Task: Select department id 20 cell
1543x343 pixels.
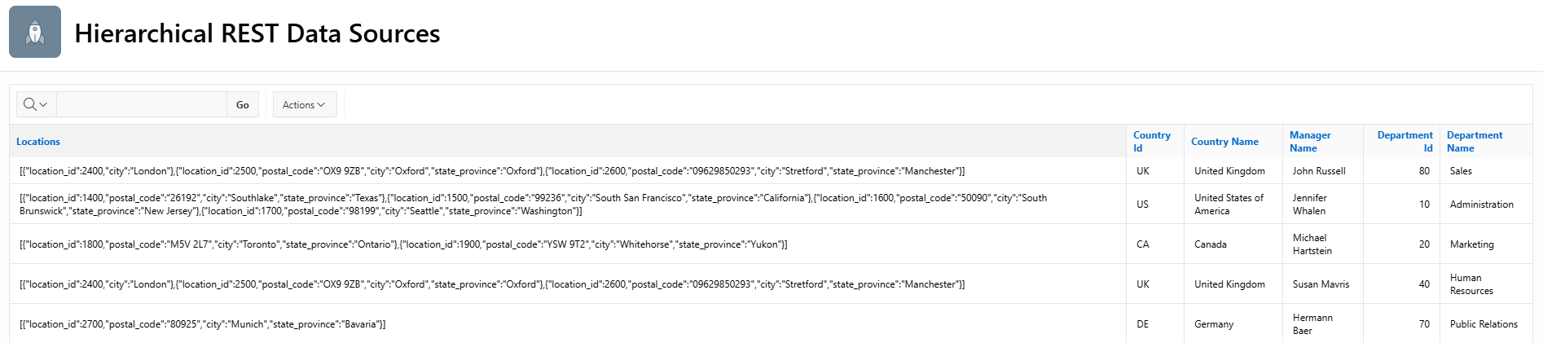Action: 1401,244
